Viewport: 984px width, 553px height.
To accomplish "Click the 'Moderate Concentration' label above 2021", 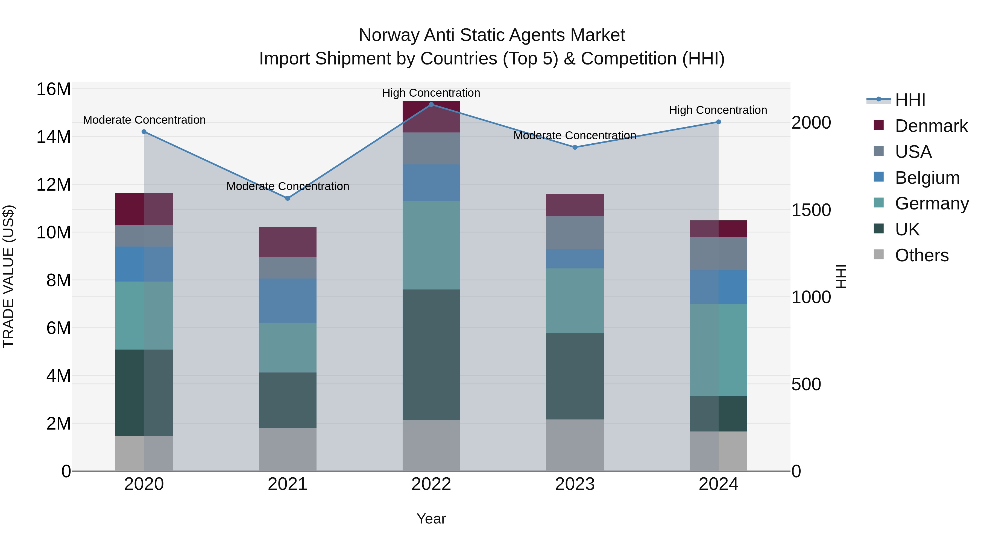I will coord(288,186).
